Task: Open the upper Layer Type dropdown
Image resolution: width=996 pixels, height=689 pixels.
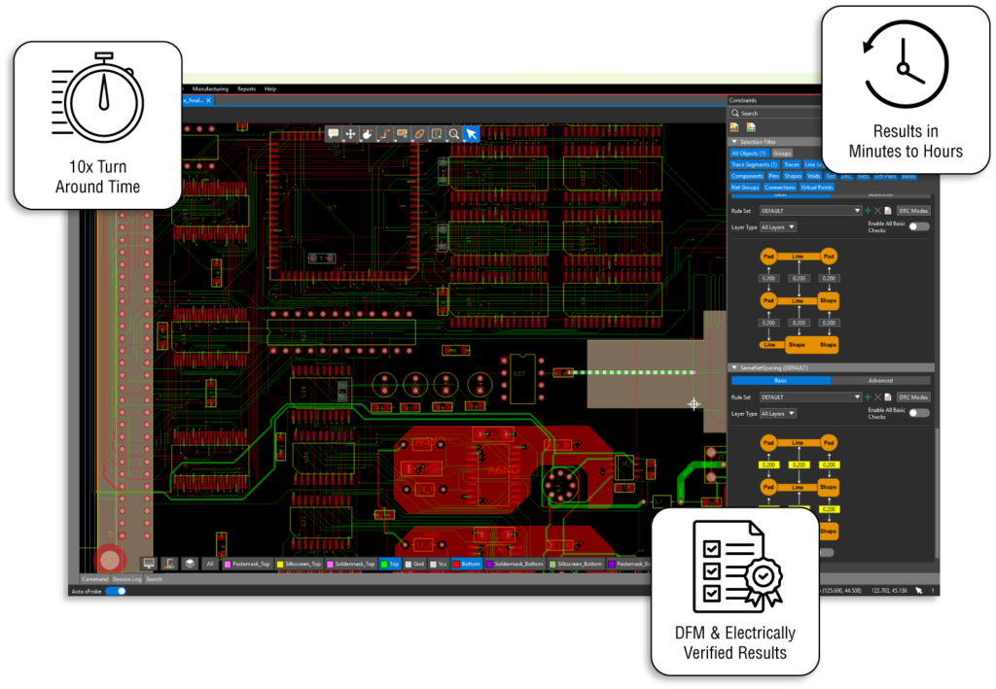Action: (778, 226)
